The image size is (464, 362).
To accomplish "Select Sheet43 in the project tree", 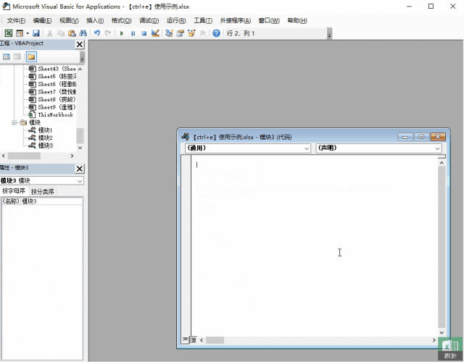I will [x=52, y=69].
